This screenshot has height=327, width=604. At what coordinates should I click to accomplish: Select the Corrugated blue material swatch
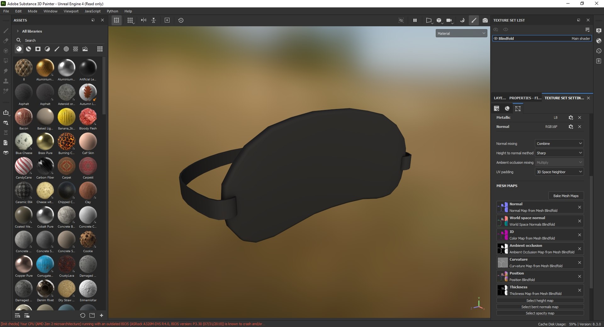45,264
